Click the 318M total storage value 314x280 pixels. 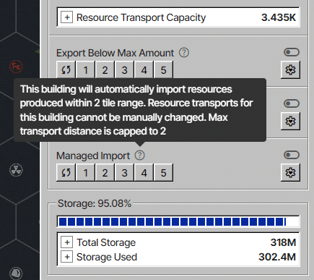(283, 242)
